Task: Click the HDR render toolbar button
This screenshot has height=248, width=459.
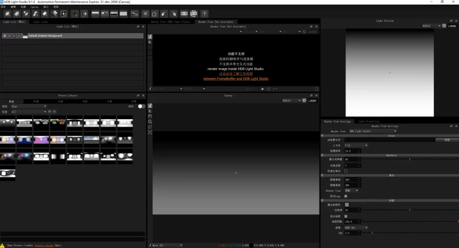Action: [184, 13]
